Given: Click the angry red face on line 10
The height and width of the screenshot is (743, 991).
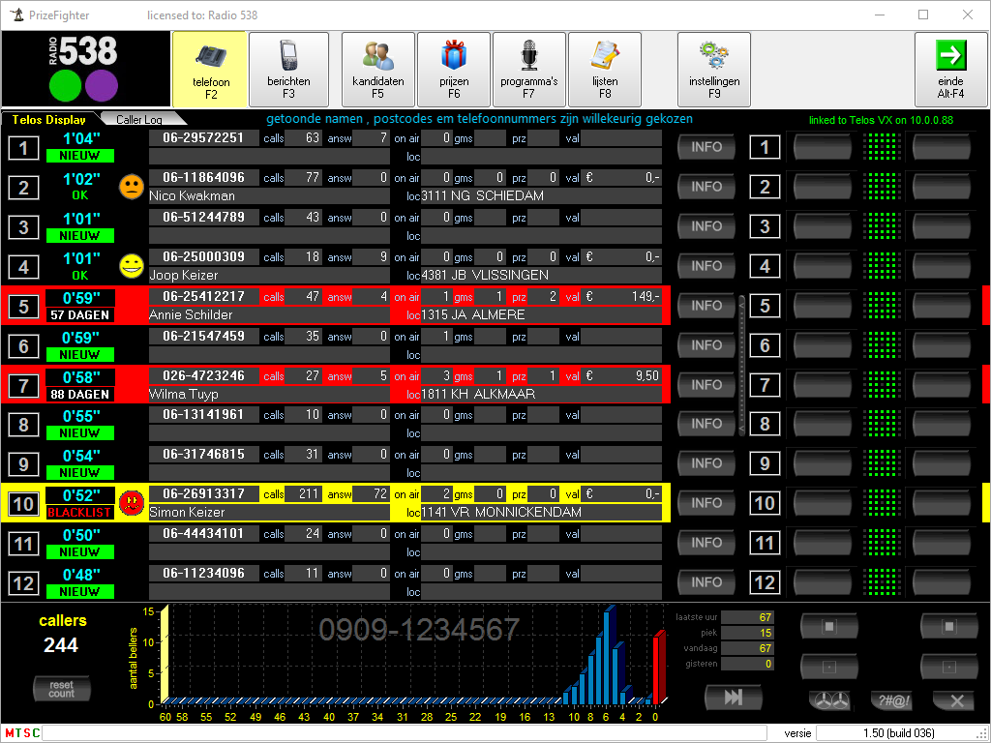Looking at the screenshot, I should [x=132, y=503].
